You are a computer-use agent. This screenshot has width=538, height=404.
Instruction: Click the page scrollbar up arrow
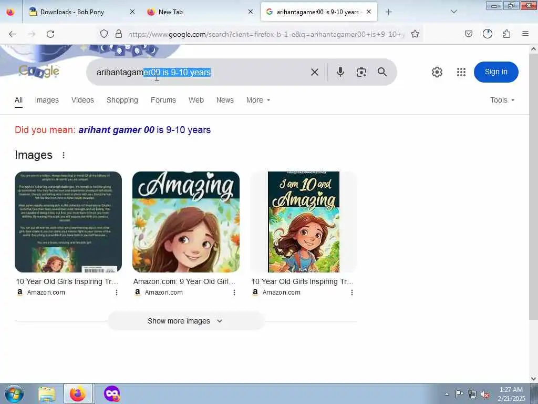coord(533,49)
